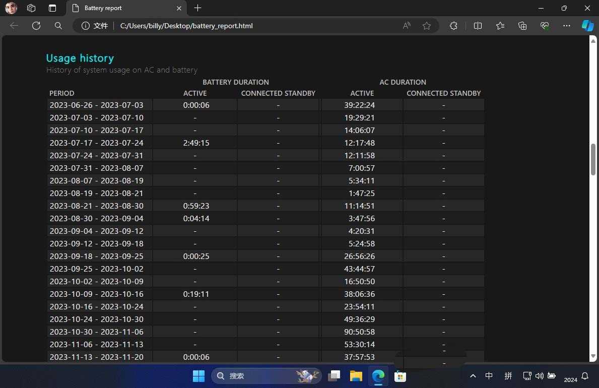Screen dimensions: 599x388
Task: Open a new tab with plus button
Action: tap(198, 8)
